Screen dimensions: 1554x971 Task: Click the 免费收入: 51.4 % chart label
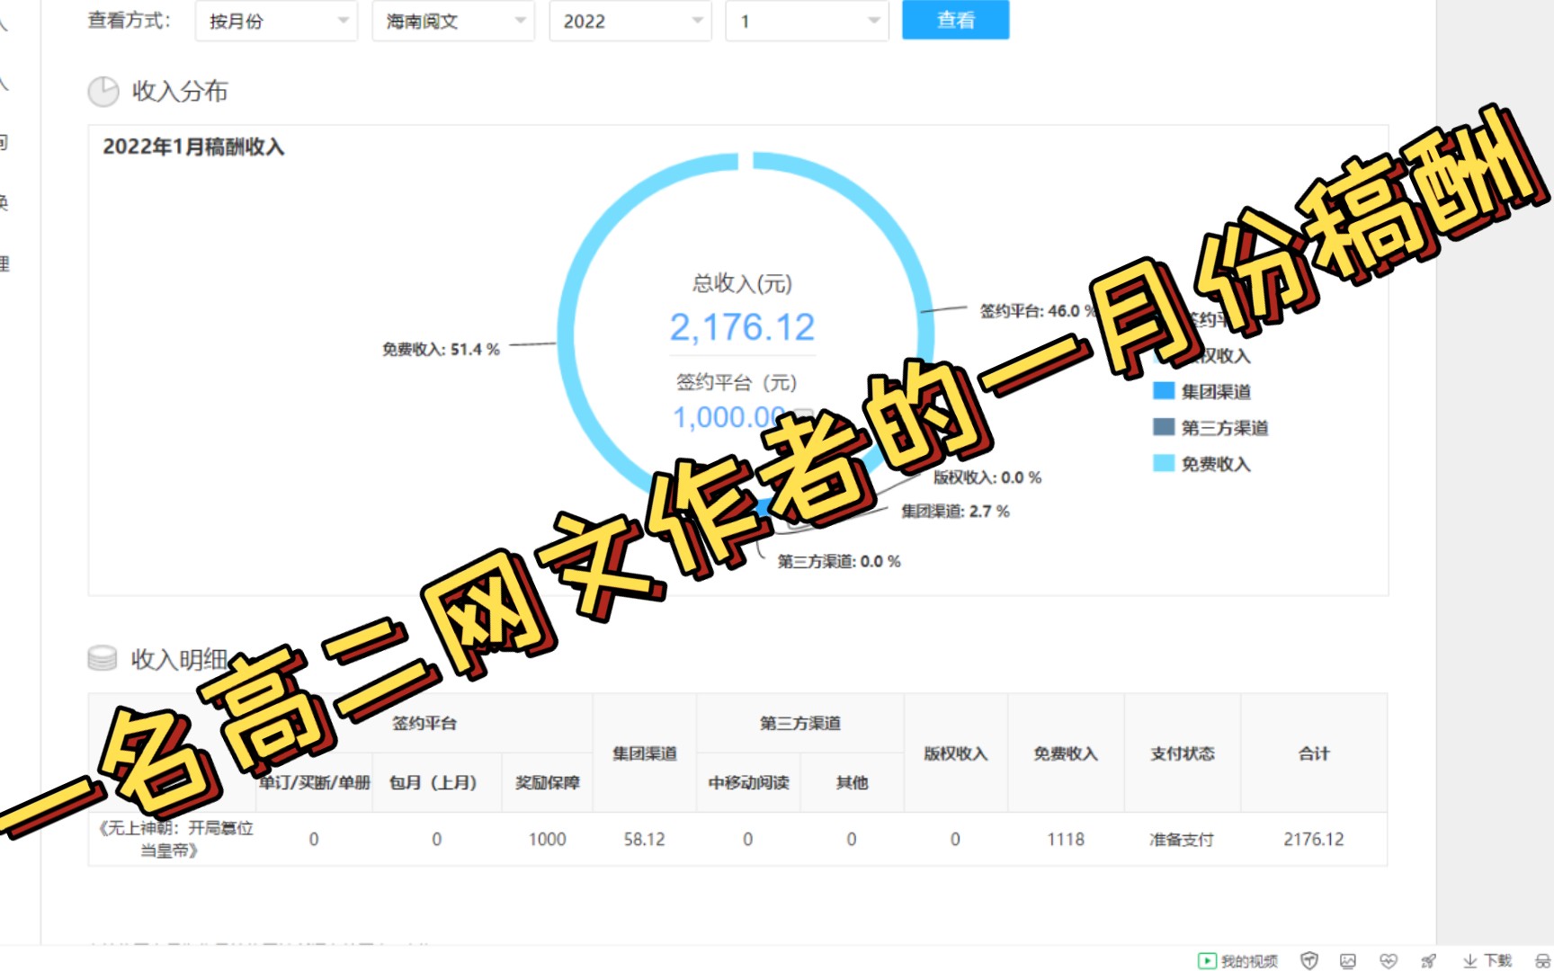(x=441, y=349)
